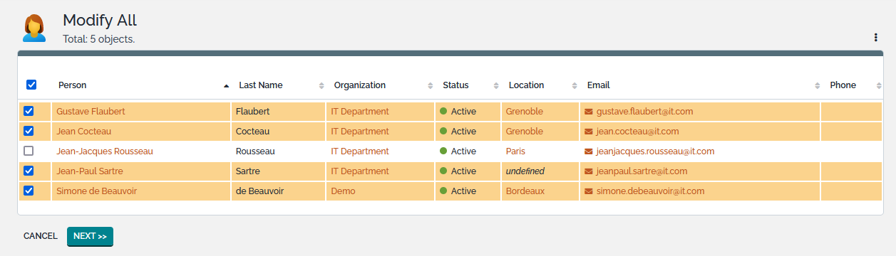Viewport: 896px width, 256px height.
Task: Open the three-dot options menu
Action: pos(875,38)
